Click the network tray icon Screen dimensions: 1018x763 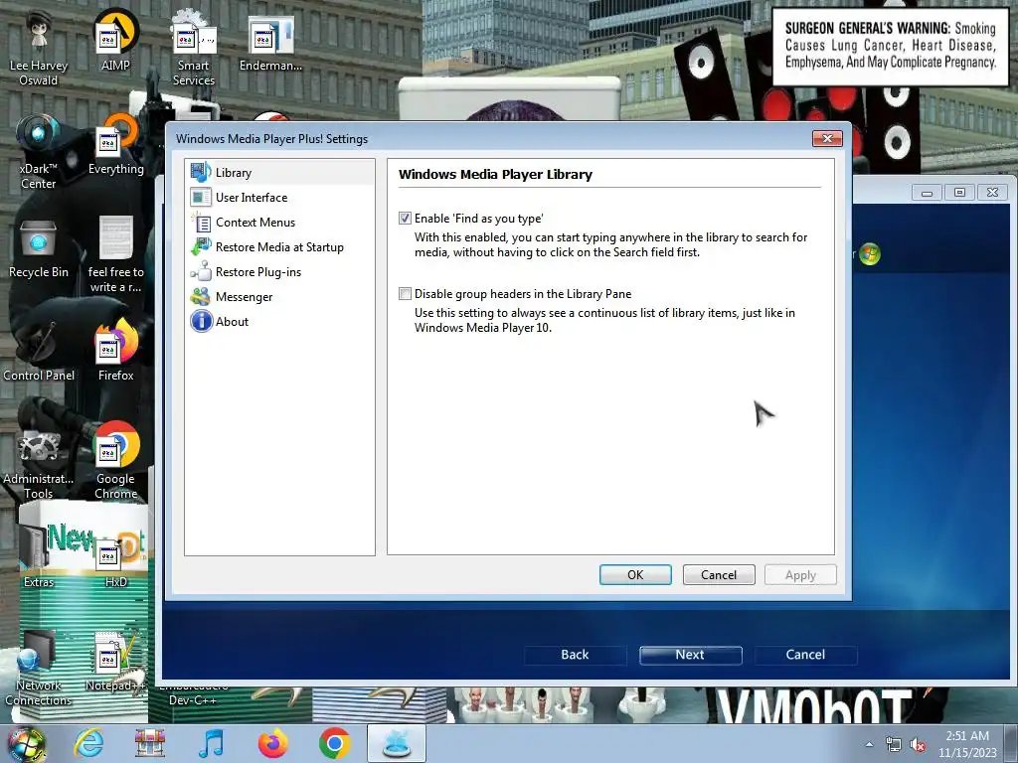894,745
